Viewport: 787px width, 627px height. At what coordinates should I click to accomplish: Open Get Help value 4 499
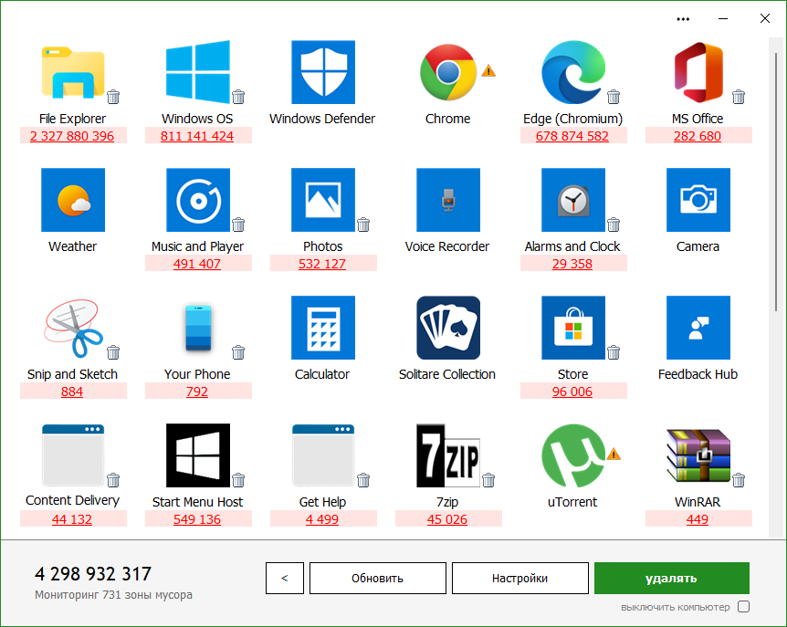tap(323, 519)
